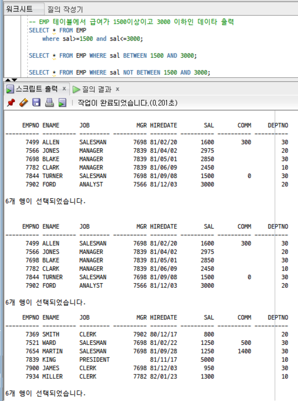The image size is (298, 401).
Task: Click the last '6개 행이 선택되었습니다.' message
Action: (45, 393)
